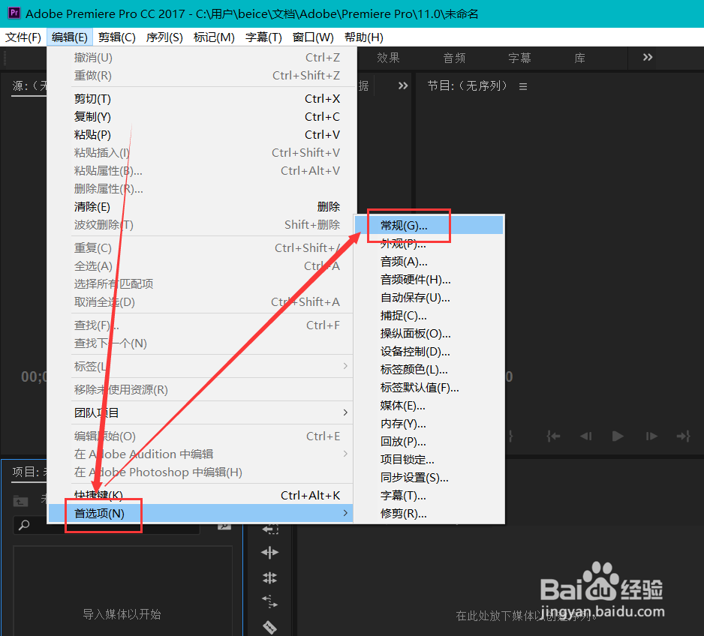Click Go to In point button
The image size is (704, 636).
(x=553, y=436)
